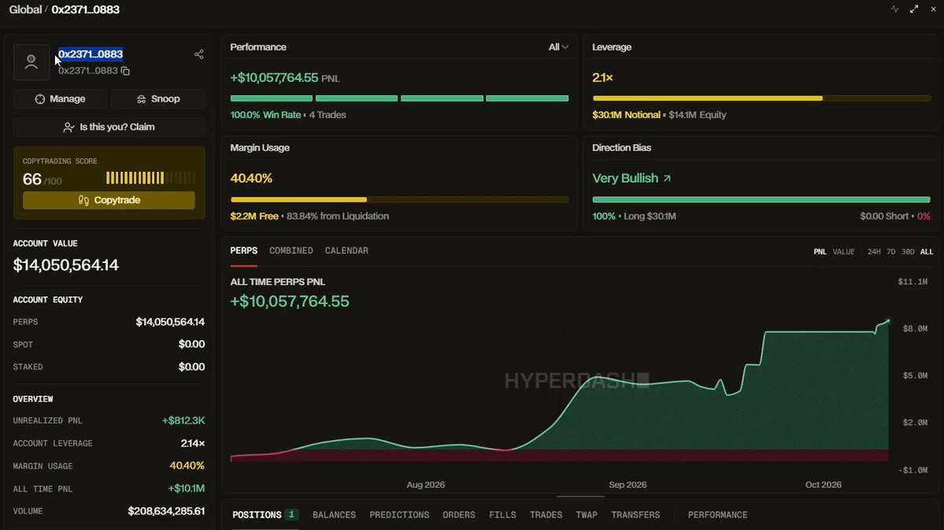Open the Predictions tab
Image resolution: width=944 pixels, height=530 pixels.
click(x=399, y=515)
